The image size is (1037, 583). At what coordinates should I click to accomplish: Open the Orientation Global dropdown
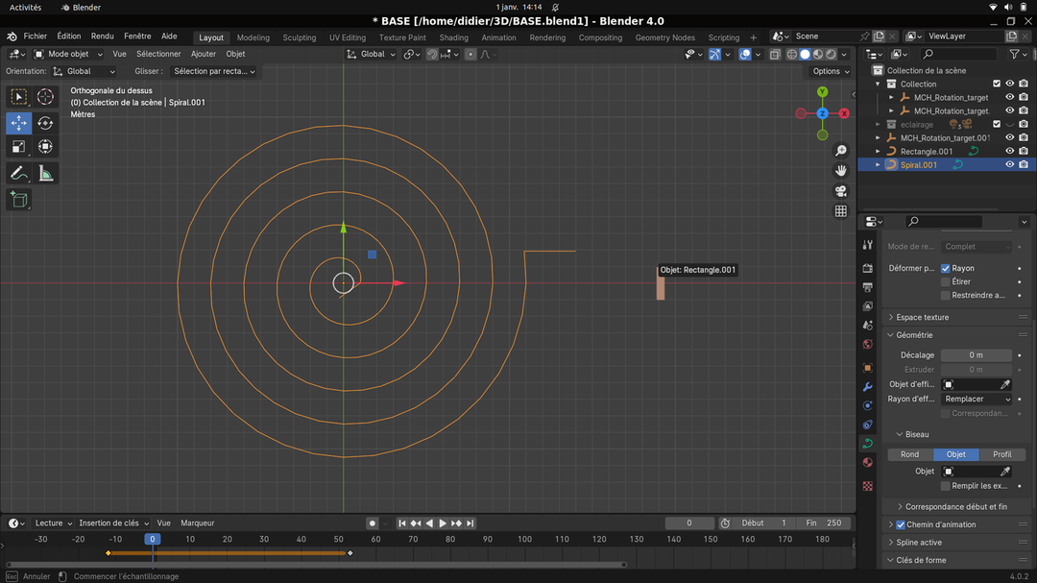coord(84,71)
